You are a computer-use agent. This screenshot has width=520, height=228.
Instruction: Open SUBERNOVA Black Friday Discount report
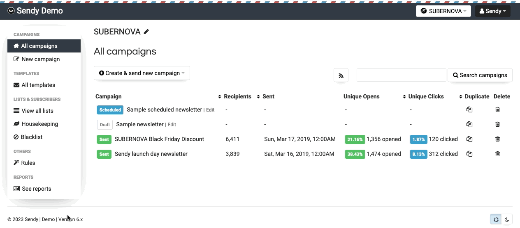pos(159,139)
